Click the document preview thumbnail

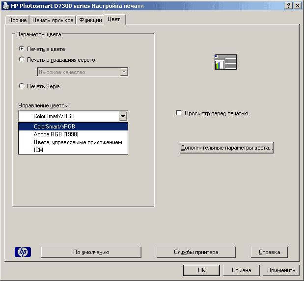pos(225,62)
